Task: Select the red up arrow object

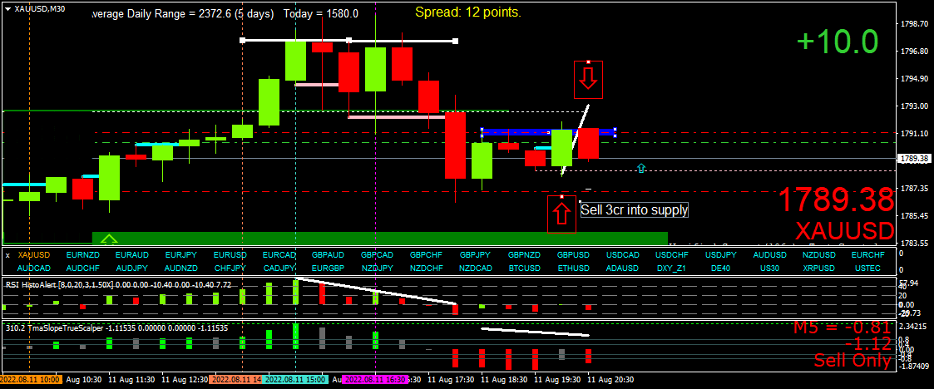Action: pos(561,214)
